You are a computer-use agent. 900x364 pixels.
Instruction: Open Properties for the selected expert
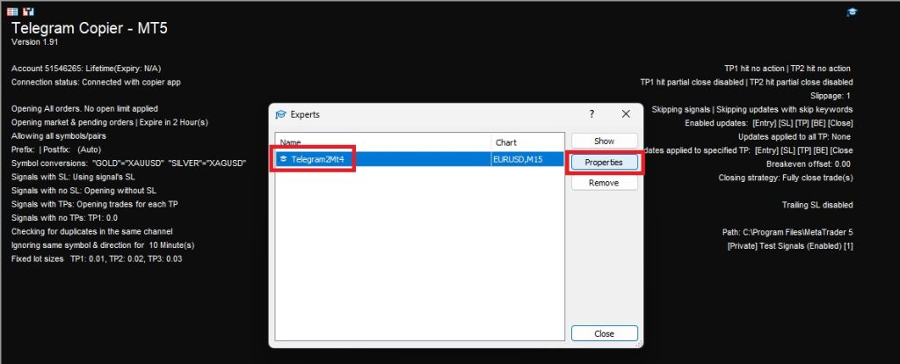tap(603, 163)
